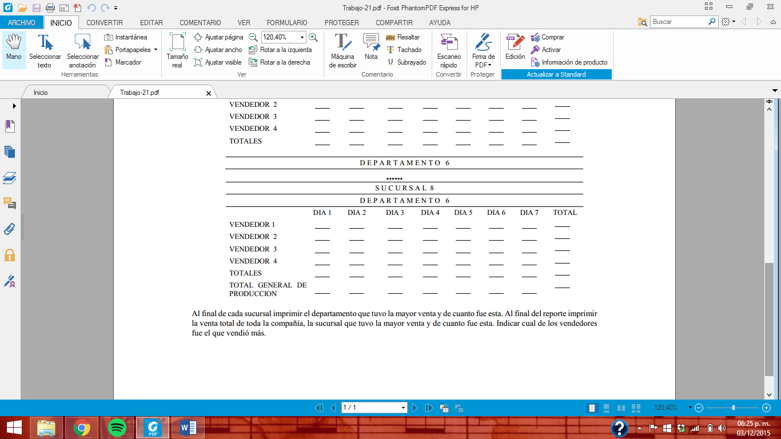Take an Instantánea snapshot

coord(126,37)
